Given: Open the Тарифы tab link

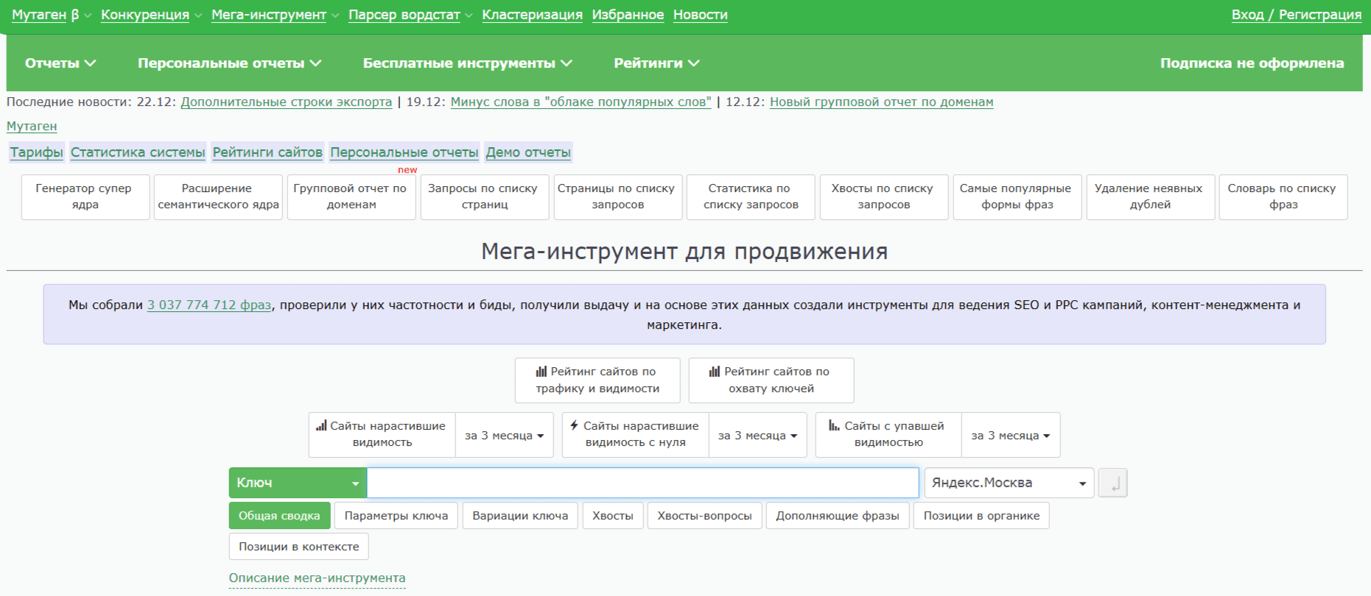Looking at the screenshot, I should [37, 152].
